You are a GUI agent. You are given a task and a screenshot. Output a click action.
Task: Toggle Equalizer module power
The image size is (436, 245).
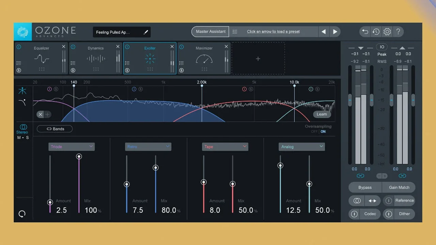pyautogui.click(x=19, y=47)
